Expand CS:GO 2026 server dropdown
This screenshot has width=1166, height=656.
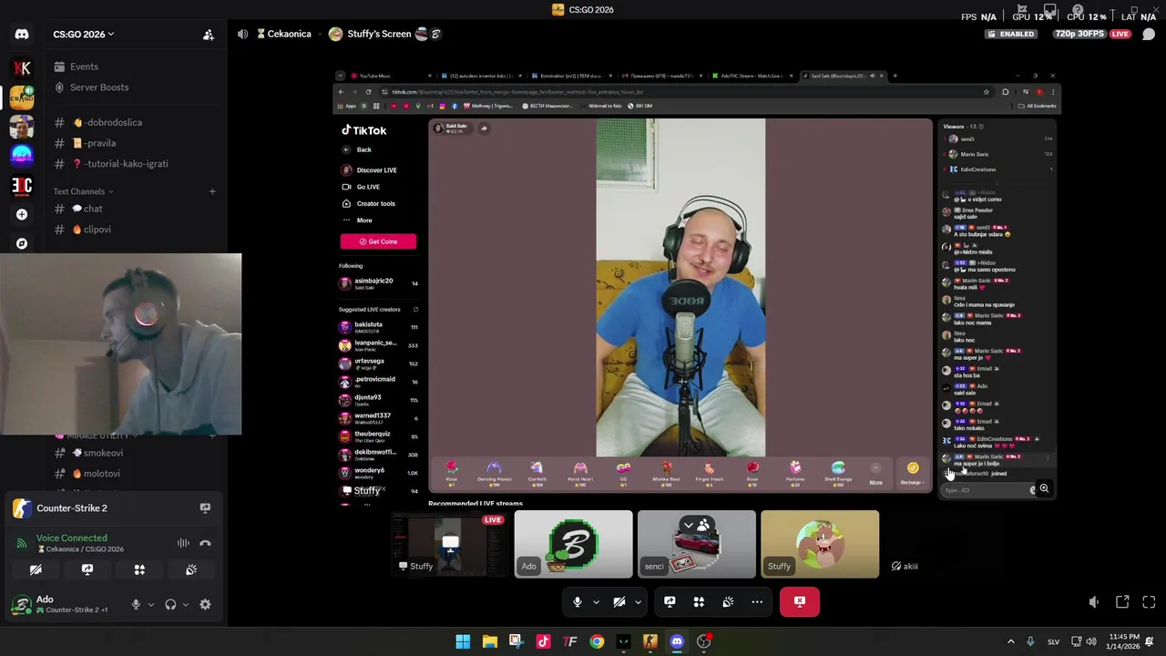(x=83, y=35)
